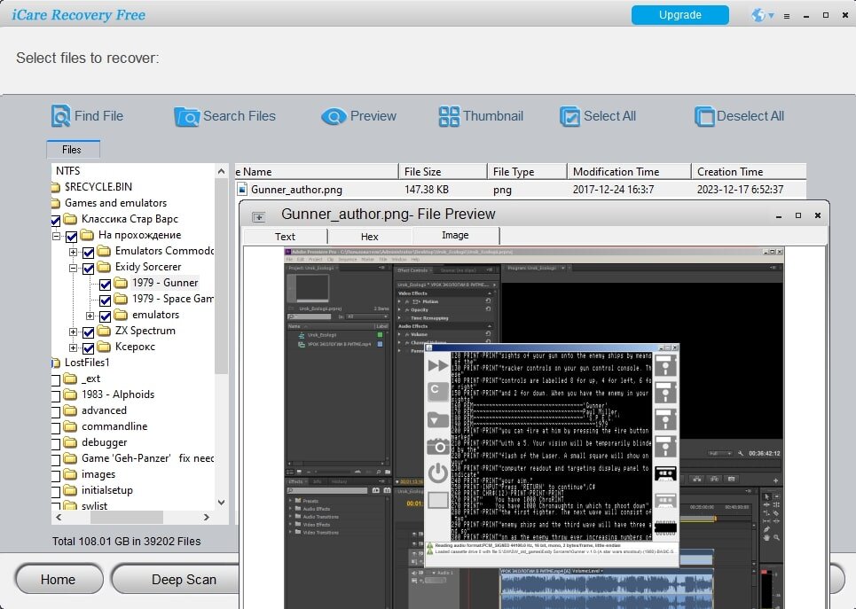Screen dimensions: 856x609
Task: Expand the emulators subfolder node
Action: click(90, 316)
